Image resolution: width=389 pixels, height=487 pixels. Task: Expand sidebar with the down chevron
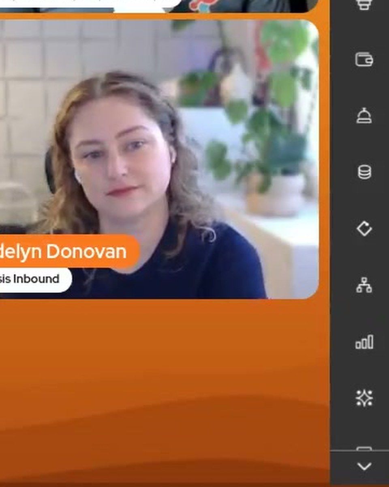pyautogui.click(x=364, y=467)
